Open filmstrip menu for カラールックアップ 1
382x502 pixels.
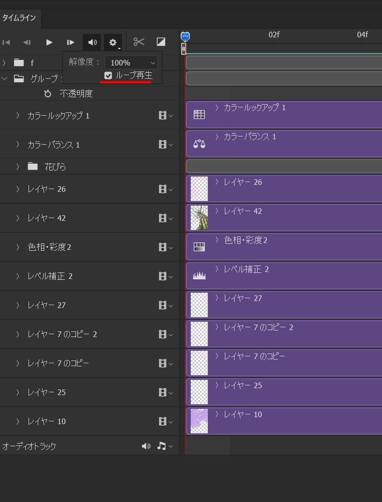pyautogui.click(x=166, y=115)
